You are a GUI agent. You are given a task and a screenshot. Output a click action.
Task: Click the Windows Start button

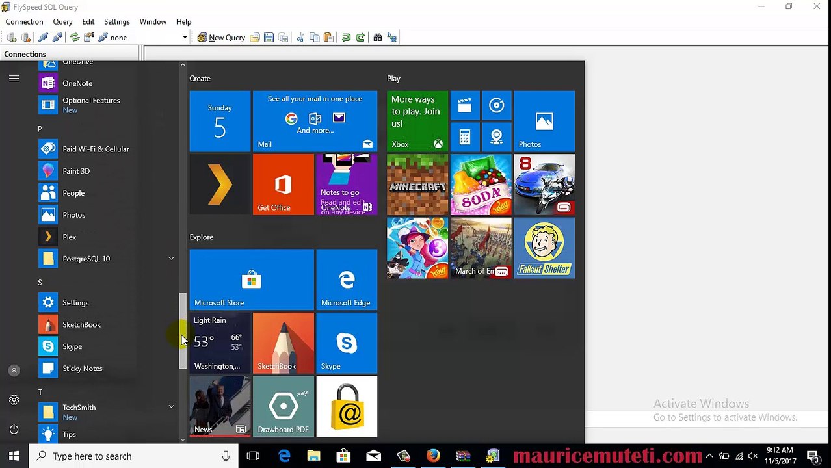[14, 456]
